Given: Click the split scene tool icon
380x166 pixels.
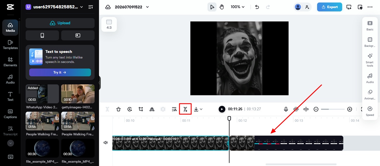Looking at the screenshot, I should (185, 109).
